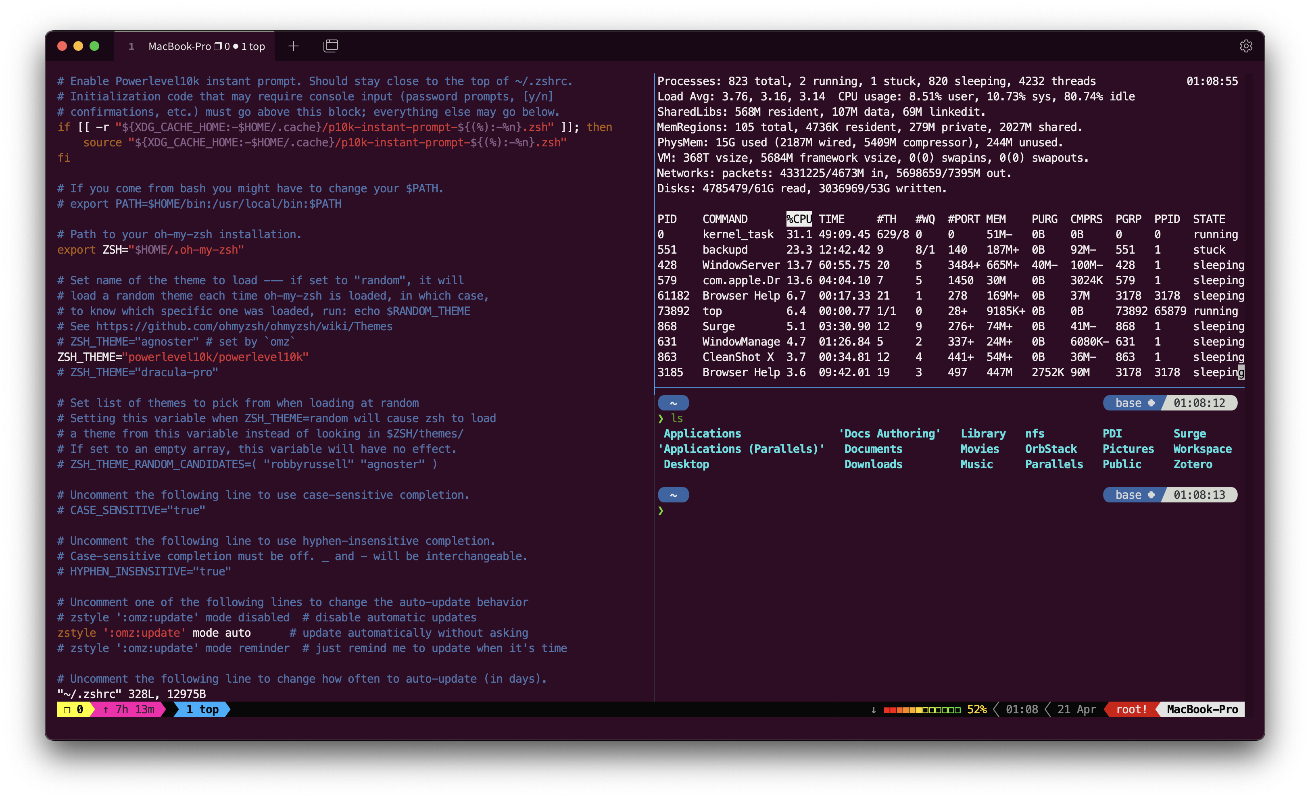
Task: Open the tab overview windows icon
Action: (x=331, y=46)
